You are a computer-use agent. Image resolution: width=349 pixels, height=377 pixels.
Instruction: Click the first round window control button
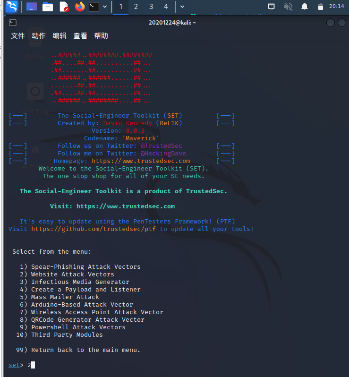[331, 23]
